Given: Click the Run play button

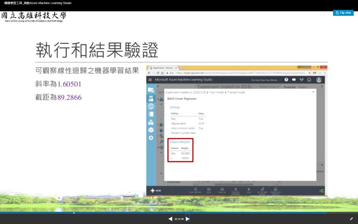Looking at the screenshot, I should 249,190.
